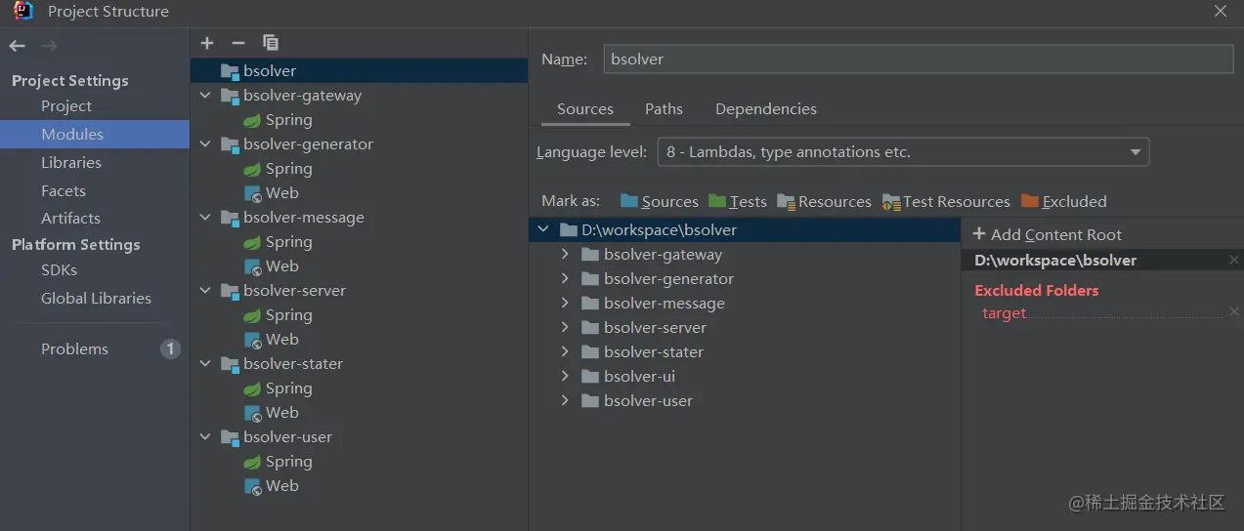Mark folder as Tests
The width and height of the screenshot is (1244, 531).
(738, 201)
